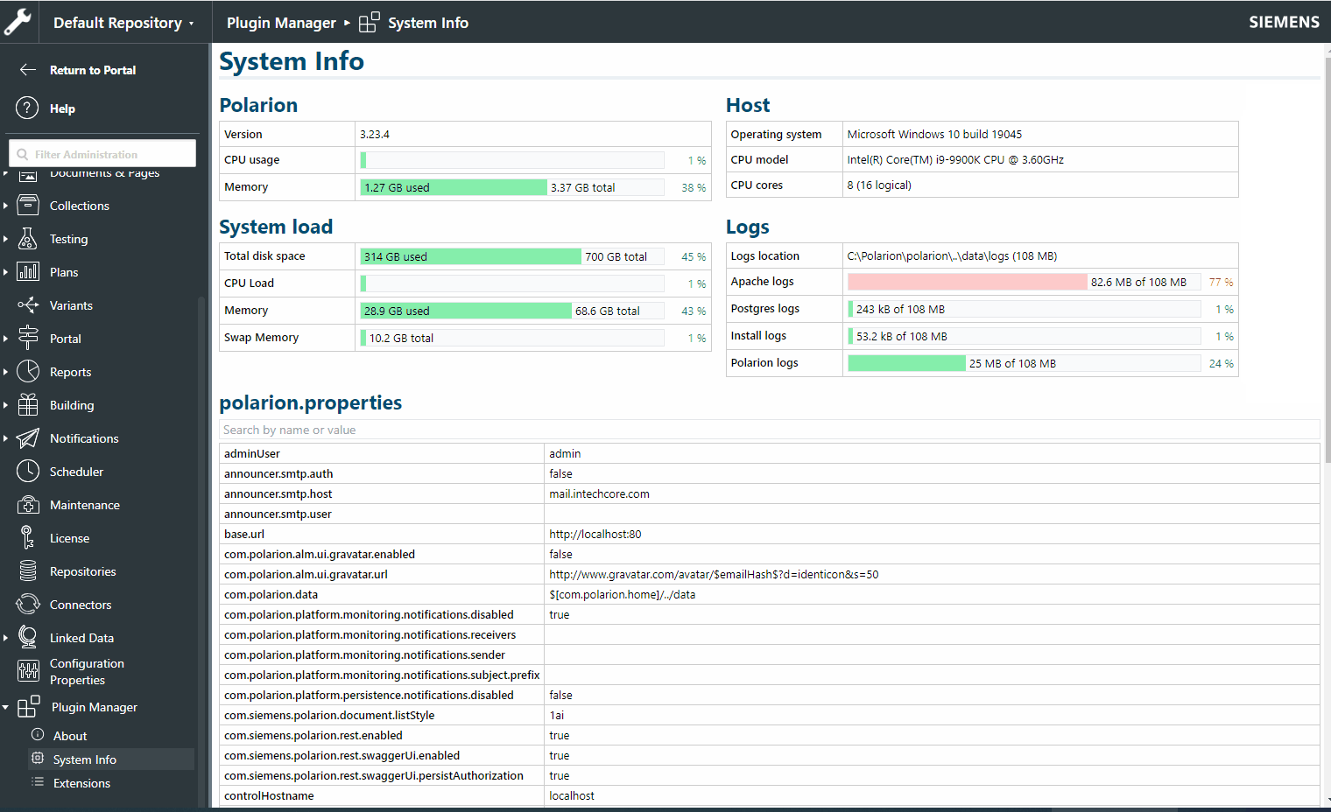The width and height of the screenshot is (1331, 812).
Task: Focus the Filter Administration field
Action: click(x=102, y=153)
